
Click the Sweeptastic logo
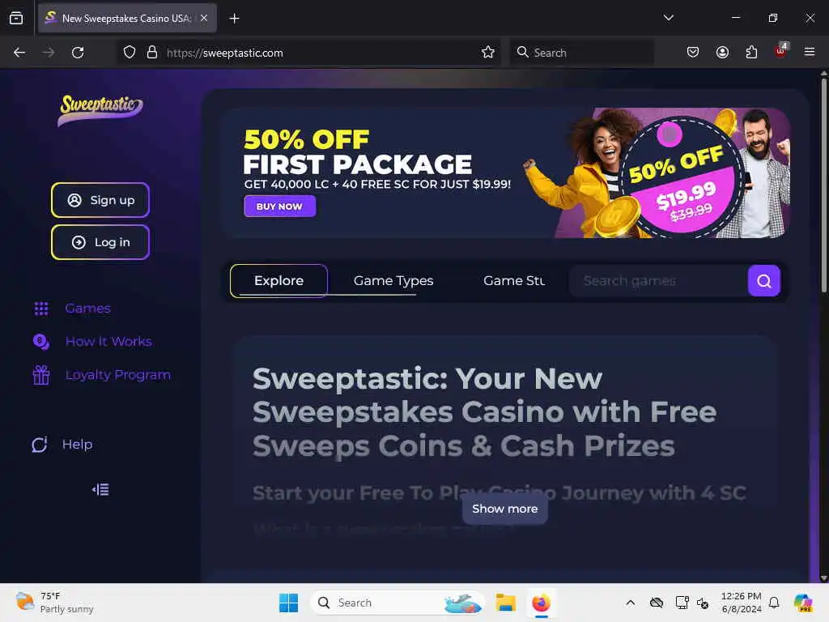pyautogui.click(x=100, y=110)
